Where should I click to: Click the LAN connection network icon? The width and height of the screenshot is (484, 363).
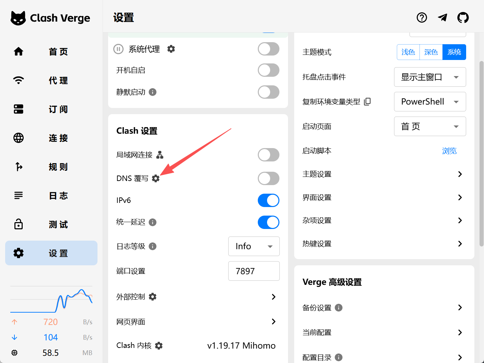(160, 155)
